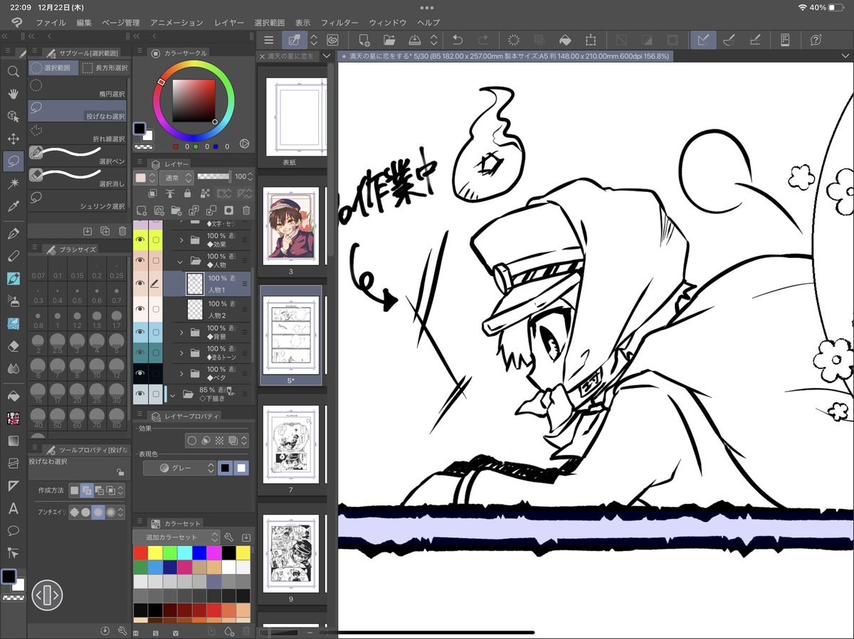This screenshot has height=639, width=854.
Task: Open the フィルター menu
Action: [x=339, y=23]
